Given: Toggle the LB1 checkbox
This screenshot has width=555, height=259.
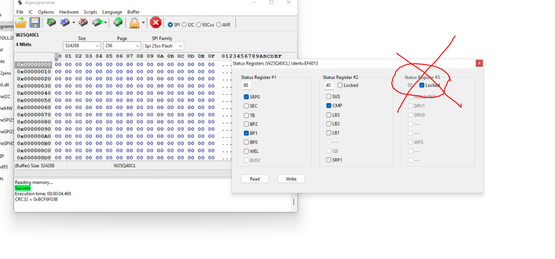Looking at the screenshot, I should point(329,133).
